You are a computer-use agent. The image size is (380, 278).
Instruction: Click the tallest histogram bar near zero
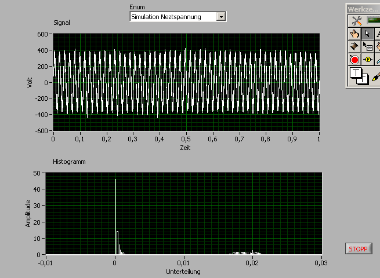pos(115,217)
